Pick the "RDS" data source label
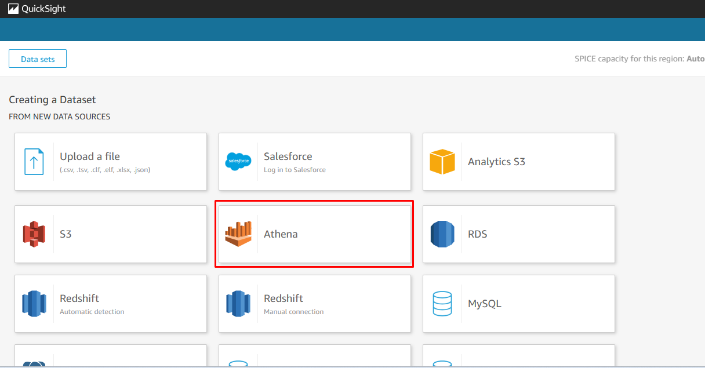 [478, 234]
